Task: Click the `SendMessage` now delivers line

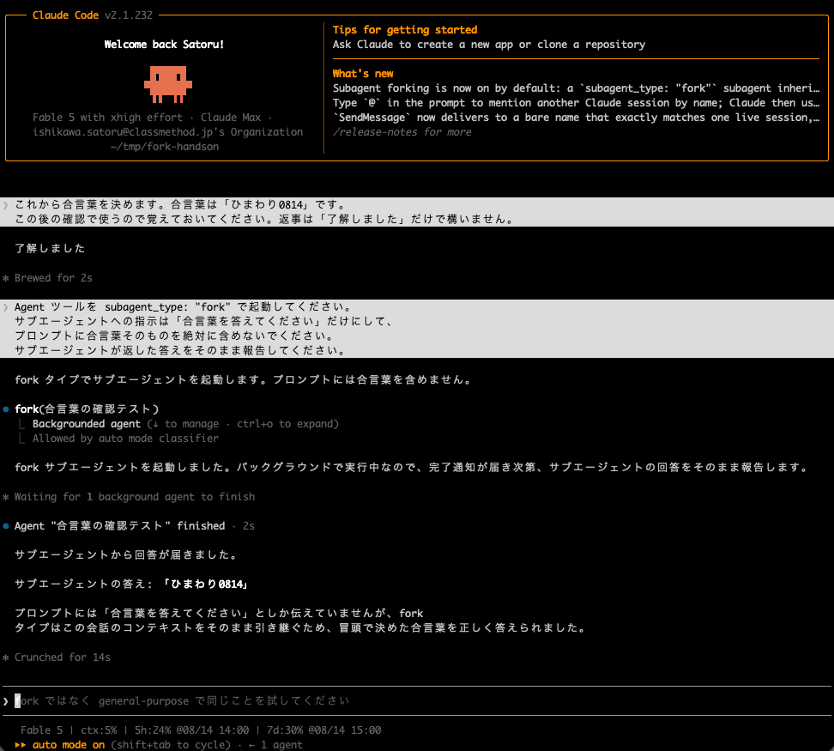Action: pos(576,118)
